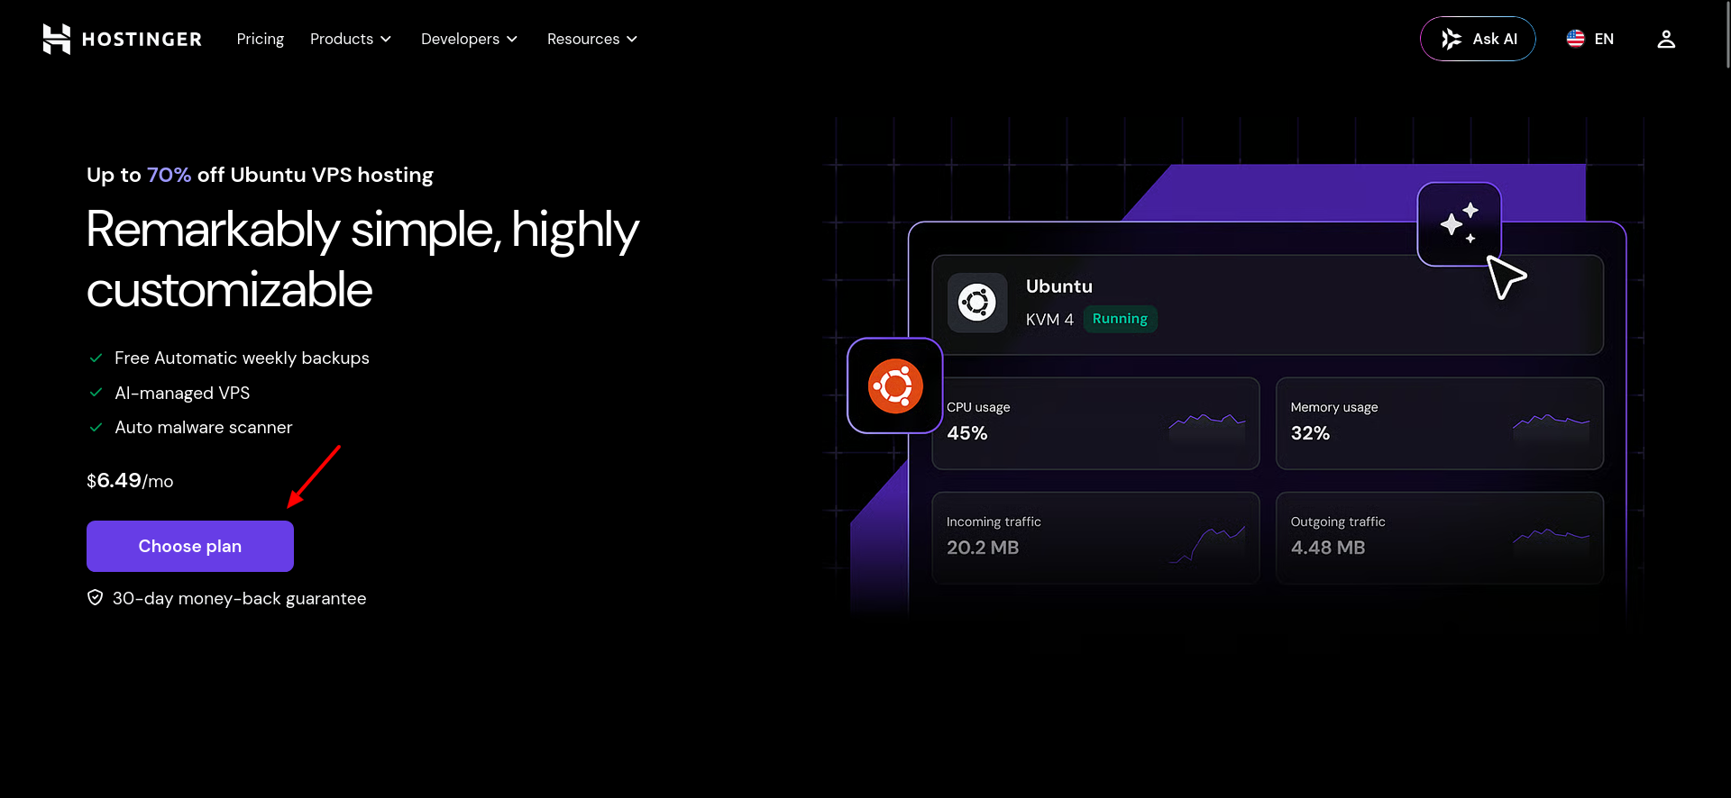Viewport: 1731px width, 798px height.
Task: Click the 30-day money-back guarantee text
Action: pos(239,598)
